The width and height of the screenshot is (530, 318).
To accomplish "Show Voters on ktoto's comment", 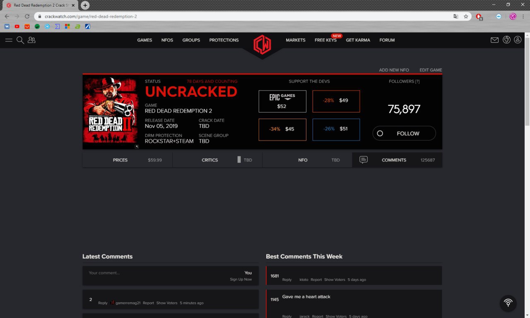I will 335,280.
